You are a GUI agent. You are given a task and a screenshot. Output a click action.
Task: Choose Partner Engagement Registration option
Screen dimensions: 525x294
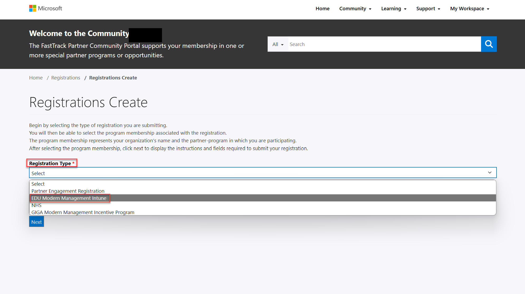(263, 191)
